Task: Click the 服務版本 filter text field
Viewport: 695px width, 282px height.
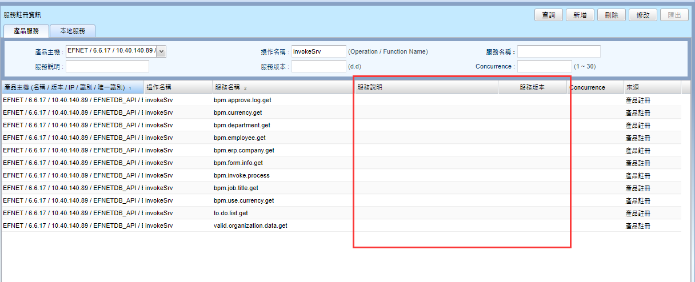Action: [x=318, y=66]
